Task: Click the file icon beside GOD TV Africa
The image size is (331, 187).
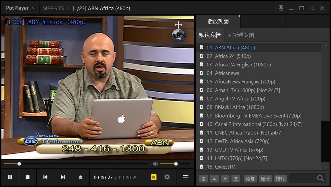Action: (202, 150)
